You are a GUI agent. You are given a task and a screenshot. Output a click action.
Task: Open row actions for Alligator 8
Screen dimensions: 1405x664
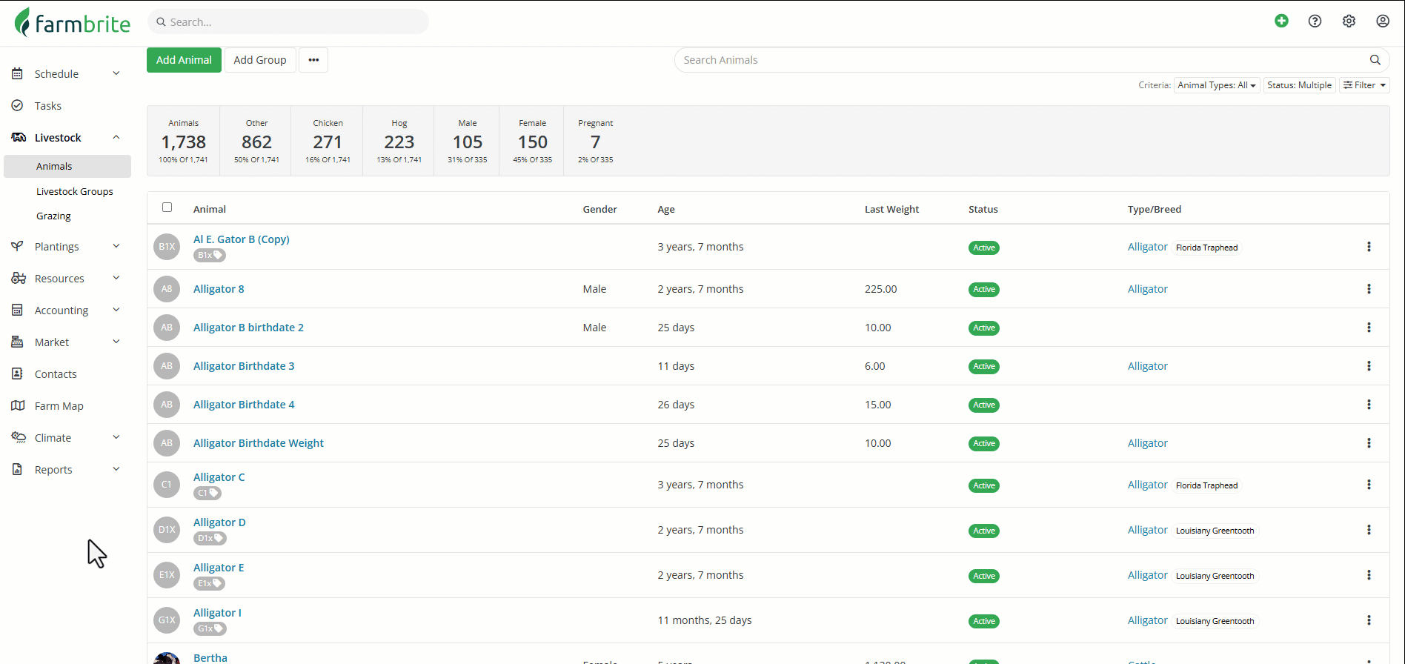[1369, 289]
